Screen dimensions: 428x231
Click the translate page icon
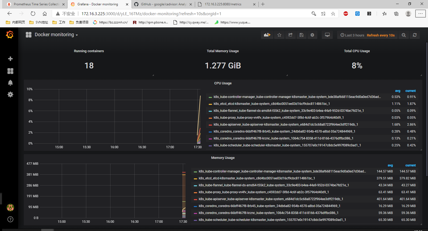point(323,14)
